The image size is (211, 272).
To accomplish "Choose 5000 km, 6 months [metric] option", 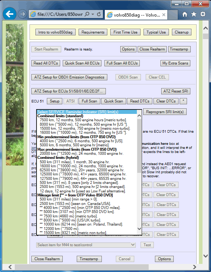I will coord(87,145).
